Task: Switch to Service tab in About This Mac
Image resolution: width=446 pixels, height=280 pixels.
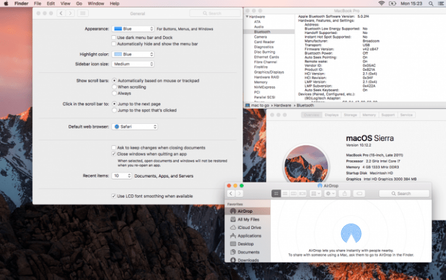Action: click(x=406, y=115)
